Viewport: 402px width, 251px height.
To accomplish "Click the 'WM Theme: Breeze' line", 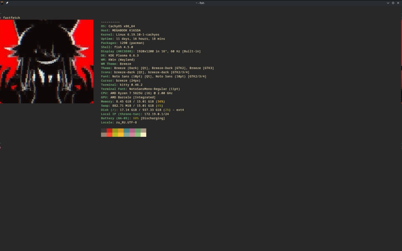I will pyautogui.click(x=116, y=64).
